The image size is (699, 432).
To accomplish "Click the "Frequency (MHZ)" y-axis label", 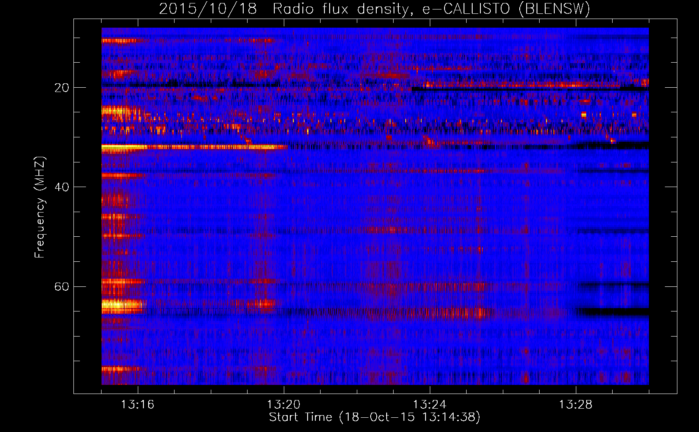I will tap(40, 207).
